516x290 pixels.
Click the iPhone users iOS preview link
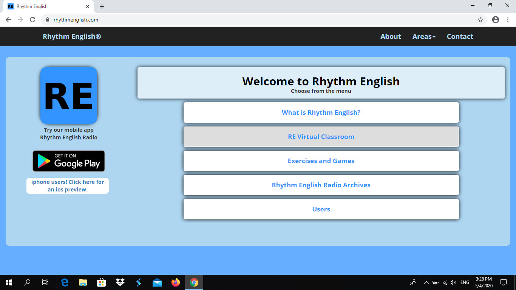pyautogui.click(x=68, y=186)
